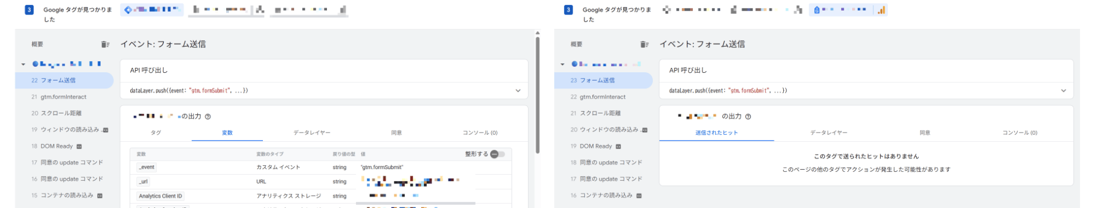Click badge icon beside 16 コンテナの読み込み
The image size is (1114, 208).
coord(639,196)
